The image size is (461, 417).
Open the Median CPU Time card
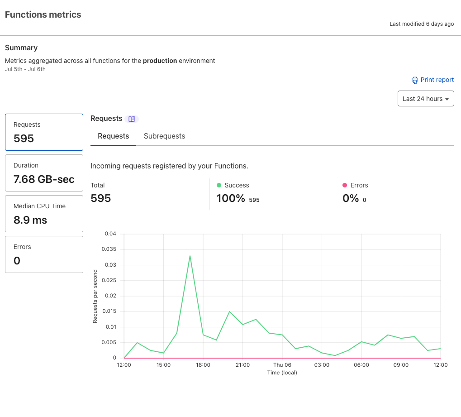tap(44, 214)
